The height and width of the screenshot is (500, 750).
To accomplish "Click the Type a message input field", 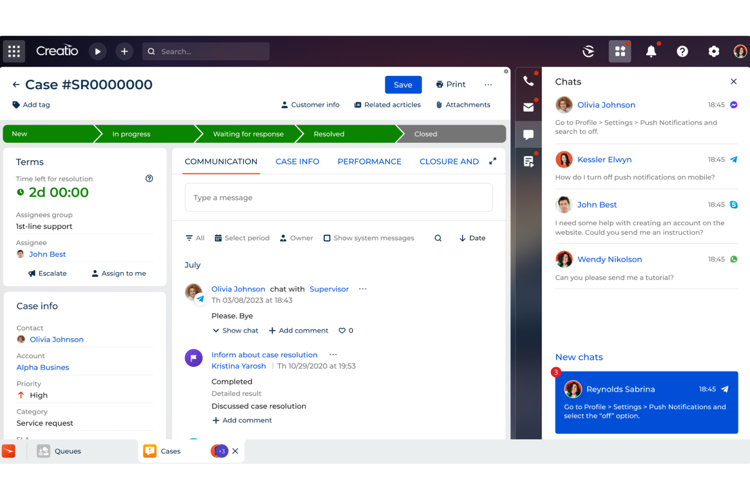I will (339, 197).
